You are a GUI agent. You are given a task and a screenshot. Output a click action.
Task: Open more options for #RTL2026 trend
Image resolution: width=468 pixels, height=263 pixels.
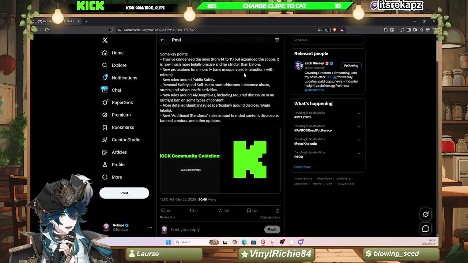[x=360, y=114]
